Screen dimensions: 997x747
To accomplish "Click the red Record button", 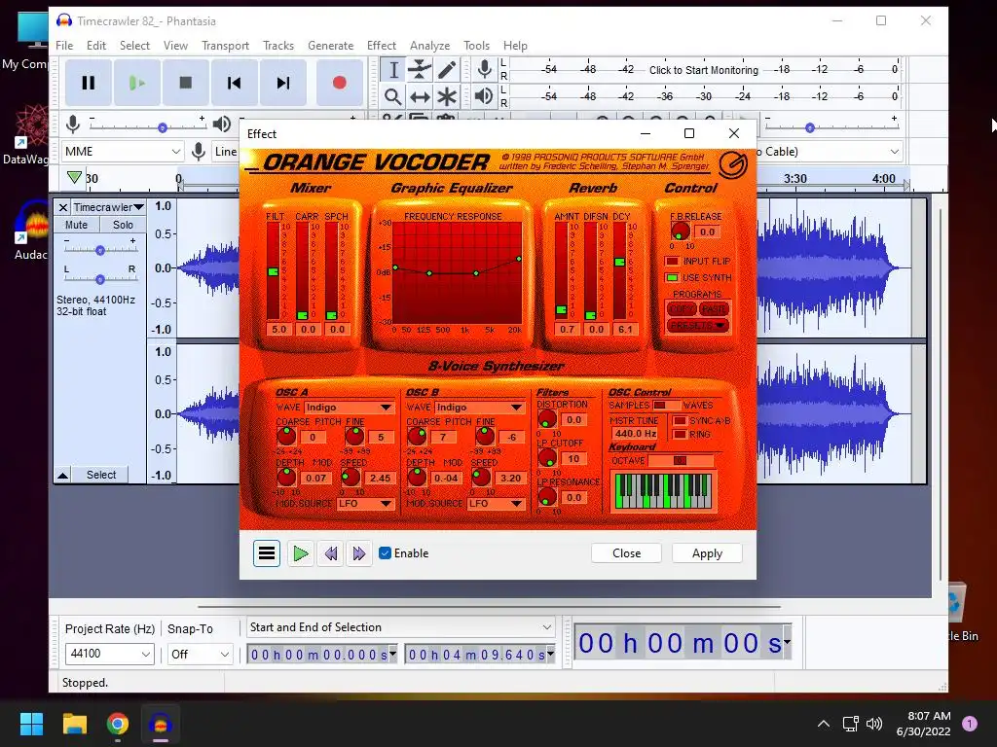I will [x=340, y=83].
